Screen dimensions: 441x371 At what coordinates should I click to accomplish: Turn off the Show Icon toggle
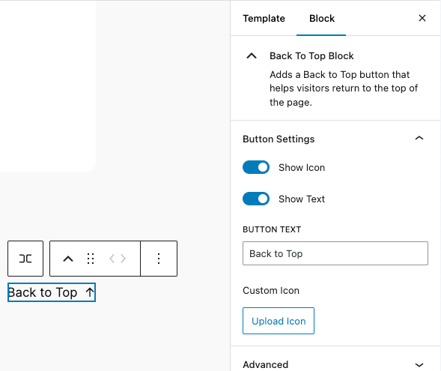click(256, 167)
